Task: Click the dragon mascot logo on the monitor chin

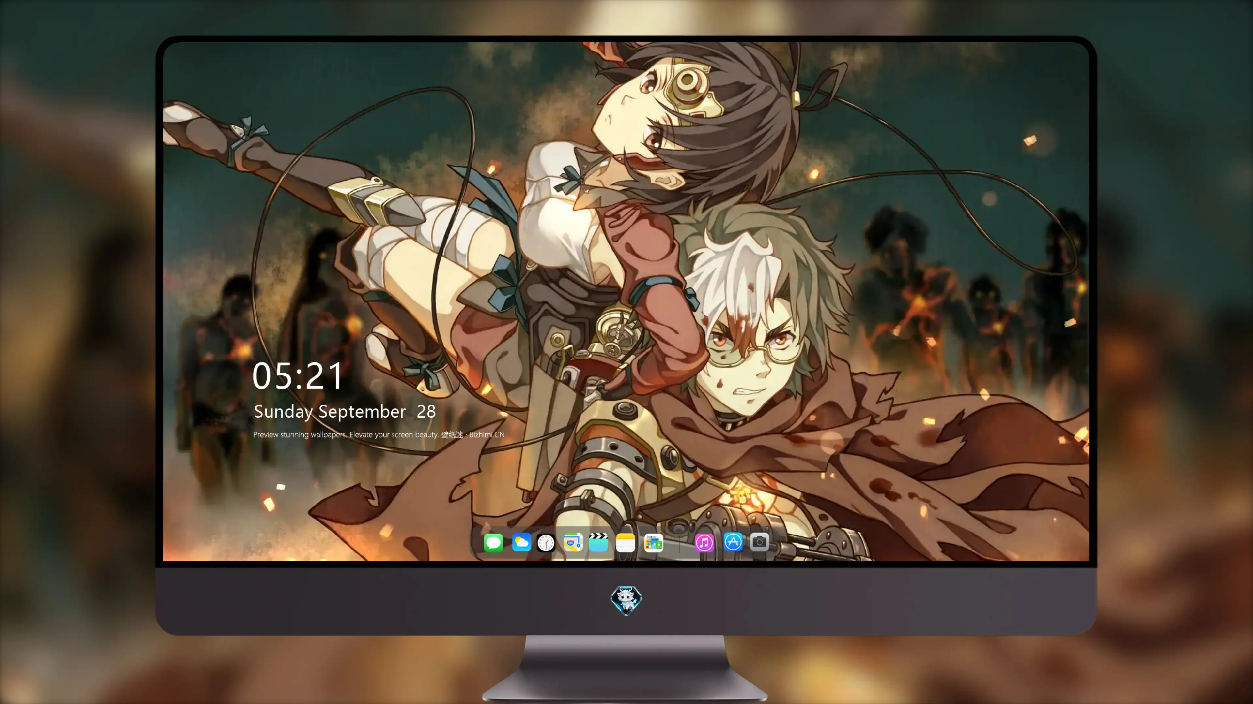Action: click(x=626, y=600)
